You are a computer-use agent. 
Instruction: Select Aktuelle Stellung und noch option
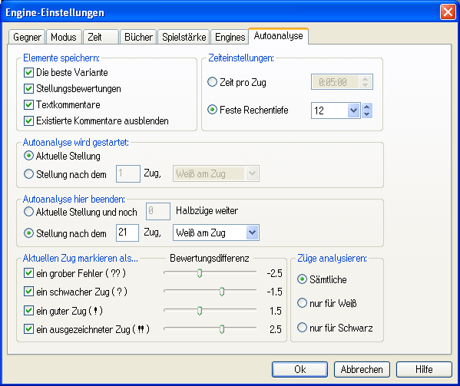[x=28, y=212]
